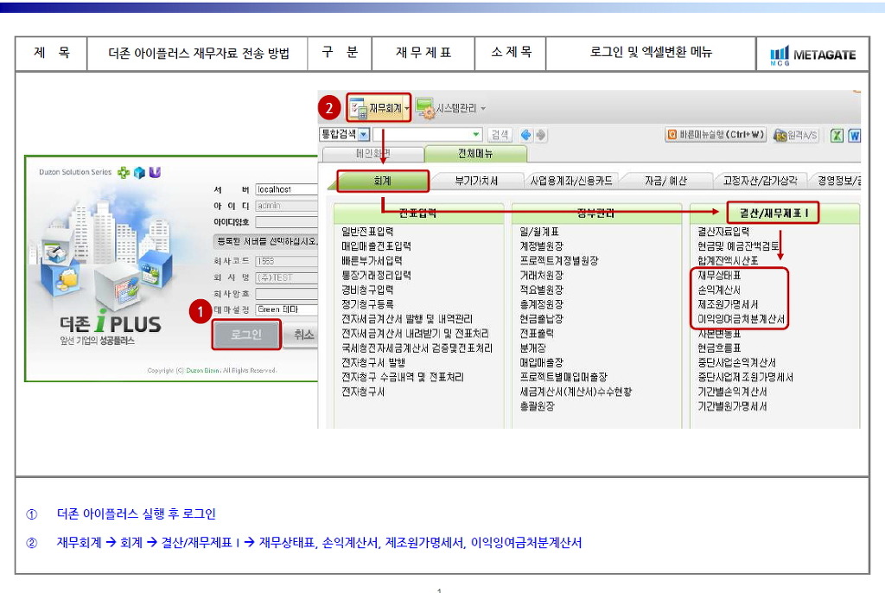885x593 pixels.
Task: Open 손익계산서 menu entry
Action: pos(719,290)
